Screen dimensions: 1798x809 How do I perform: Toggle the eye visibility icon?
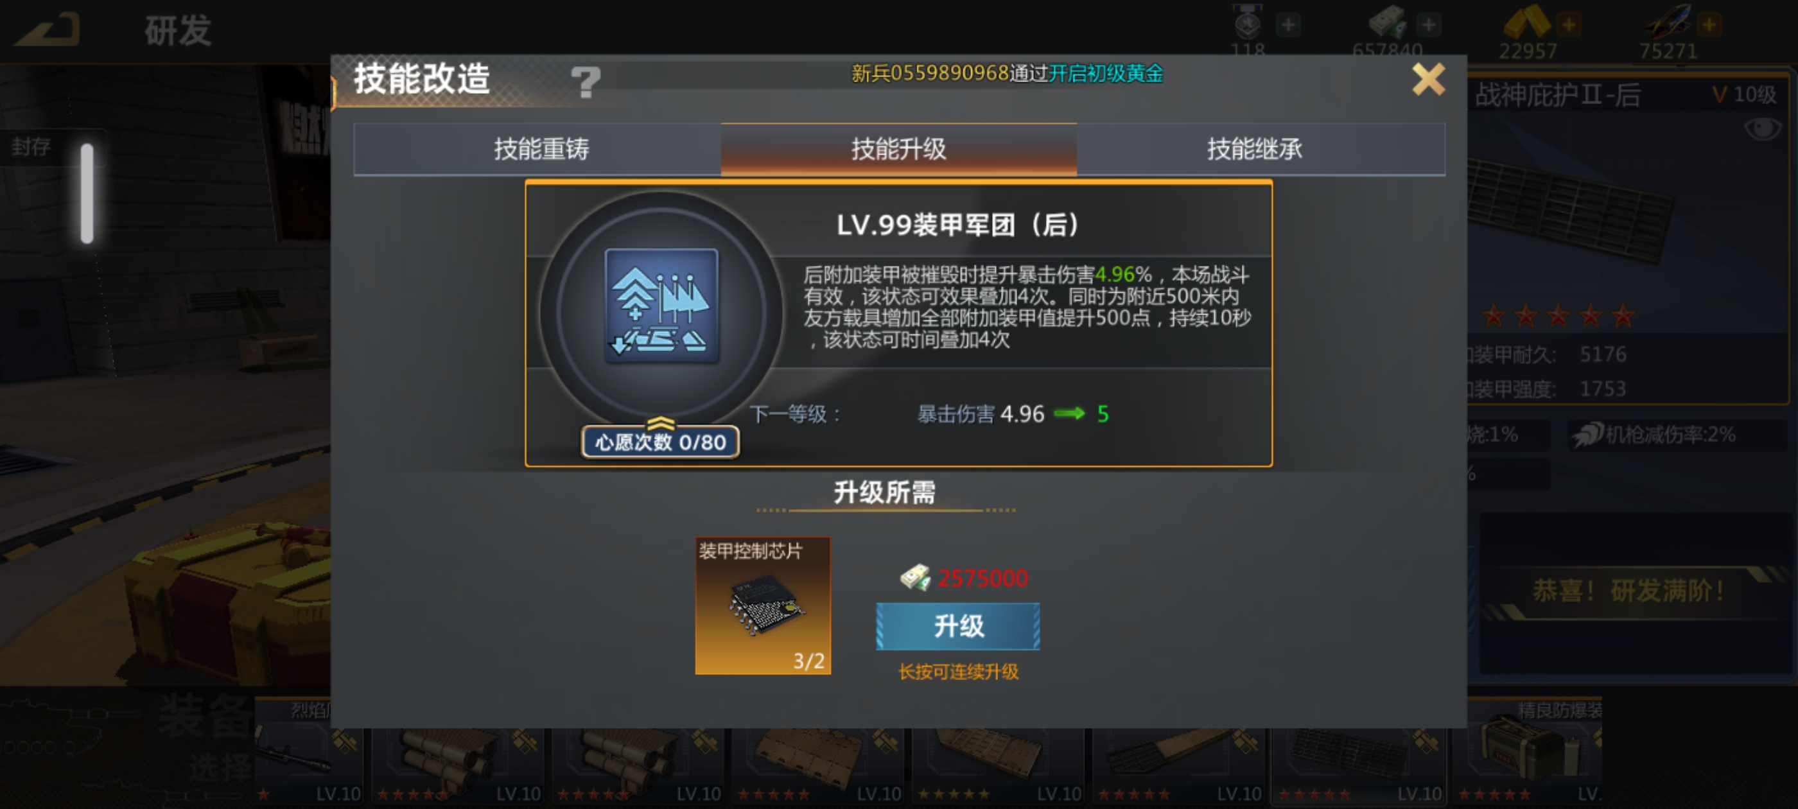1763,128
